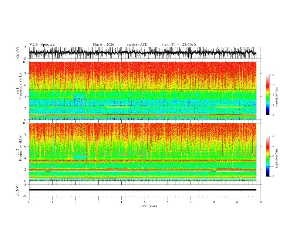Image resolution: width=293 pixels, height=227 pixels.
Task: Click the ch.1(V) axis label
Action: click(18, 53)
